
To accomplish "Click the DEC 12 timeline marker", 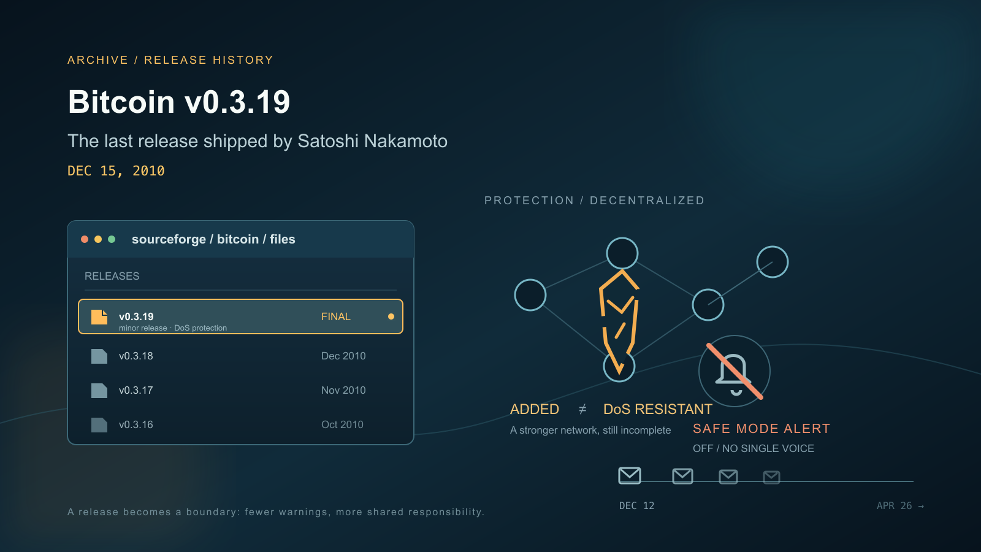I will pos(636,506).
